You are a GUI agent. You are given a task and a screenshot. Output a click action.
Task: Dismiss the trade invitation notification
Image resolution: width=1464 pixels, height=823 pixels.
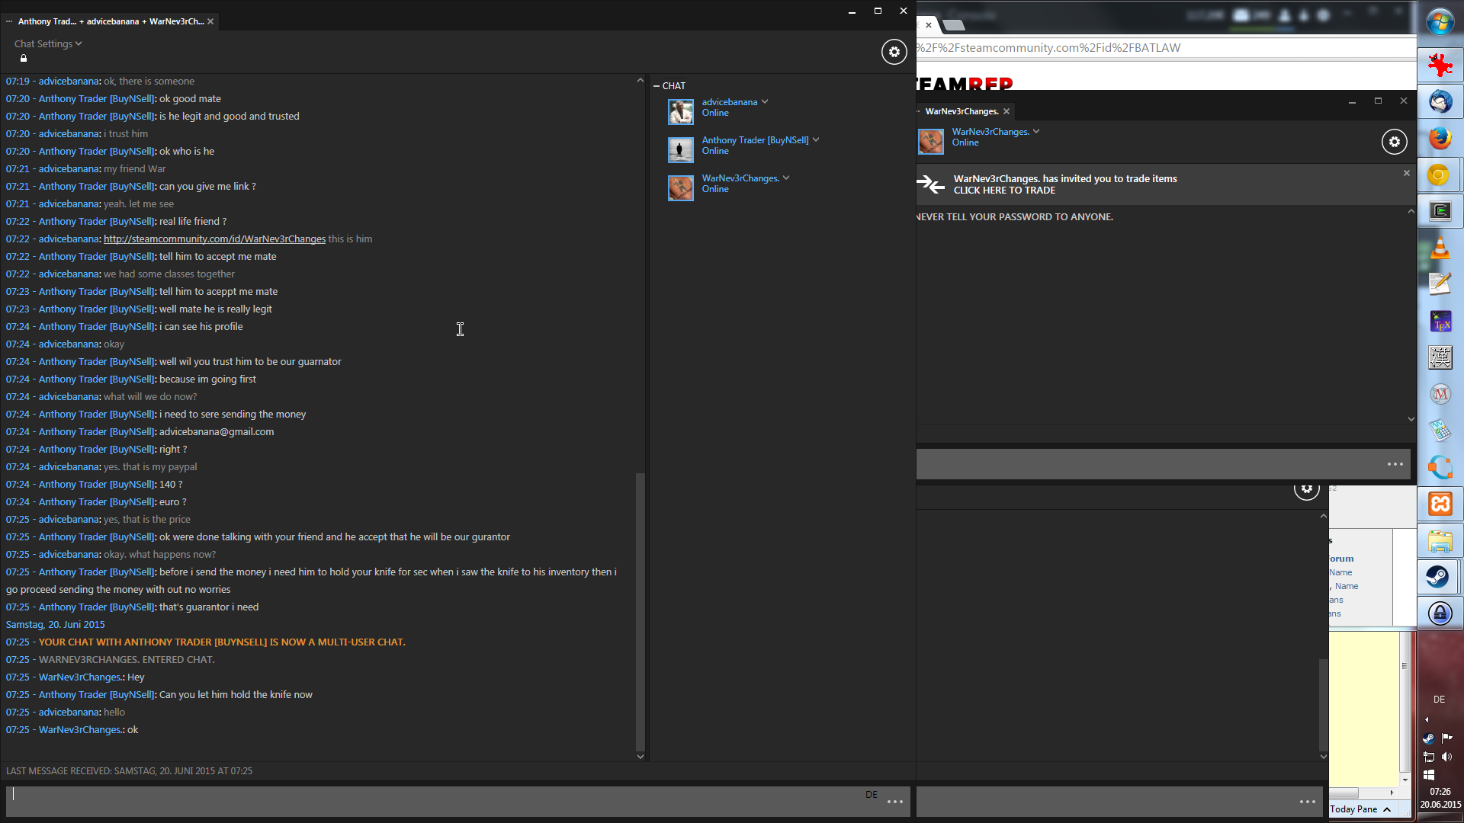tap(1407, 174)
